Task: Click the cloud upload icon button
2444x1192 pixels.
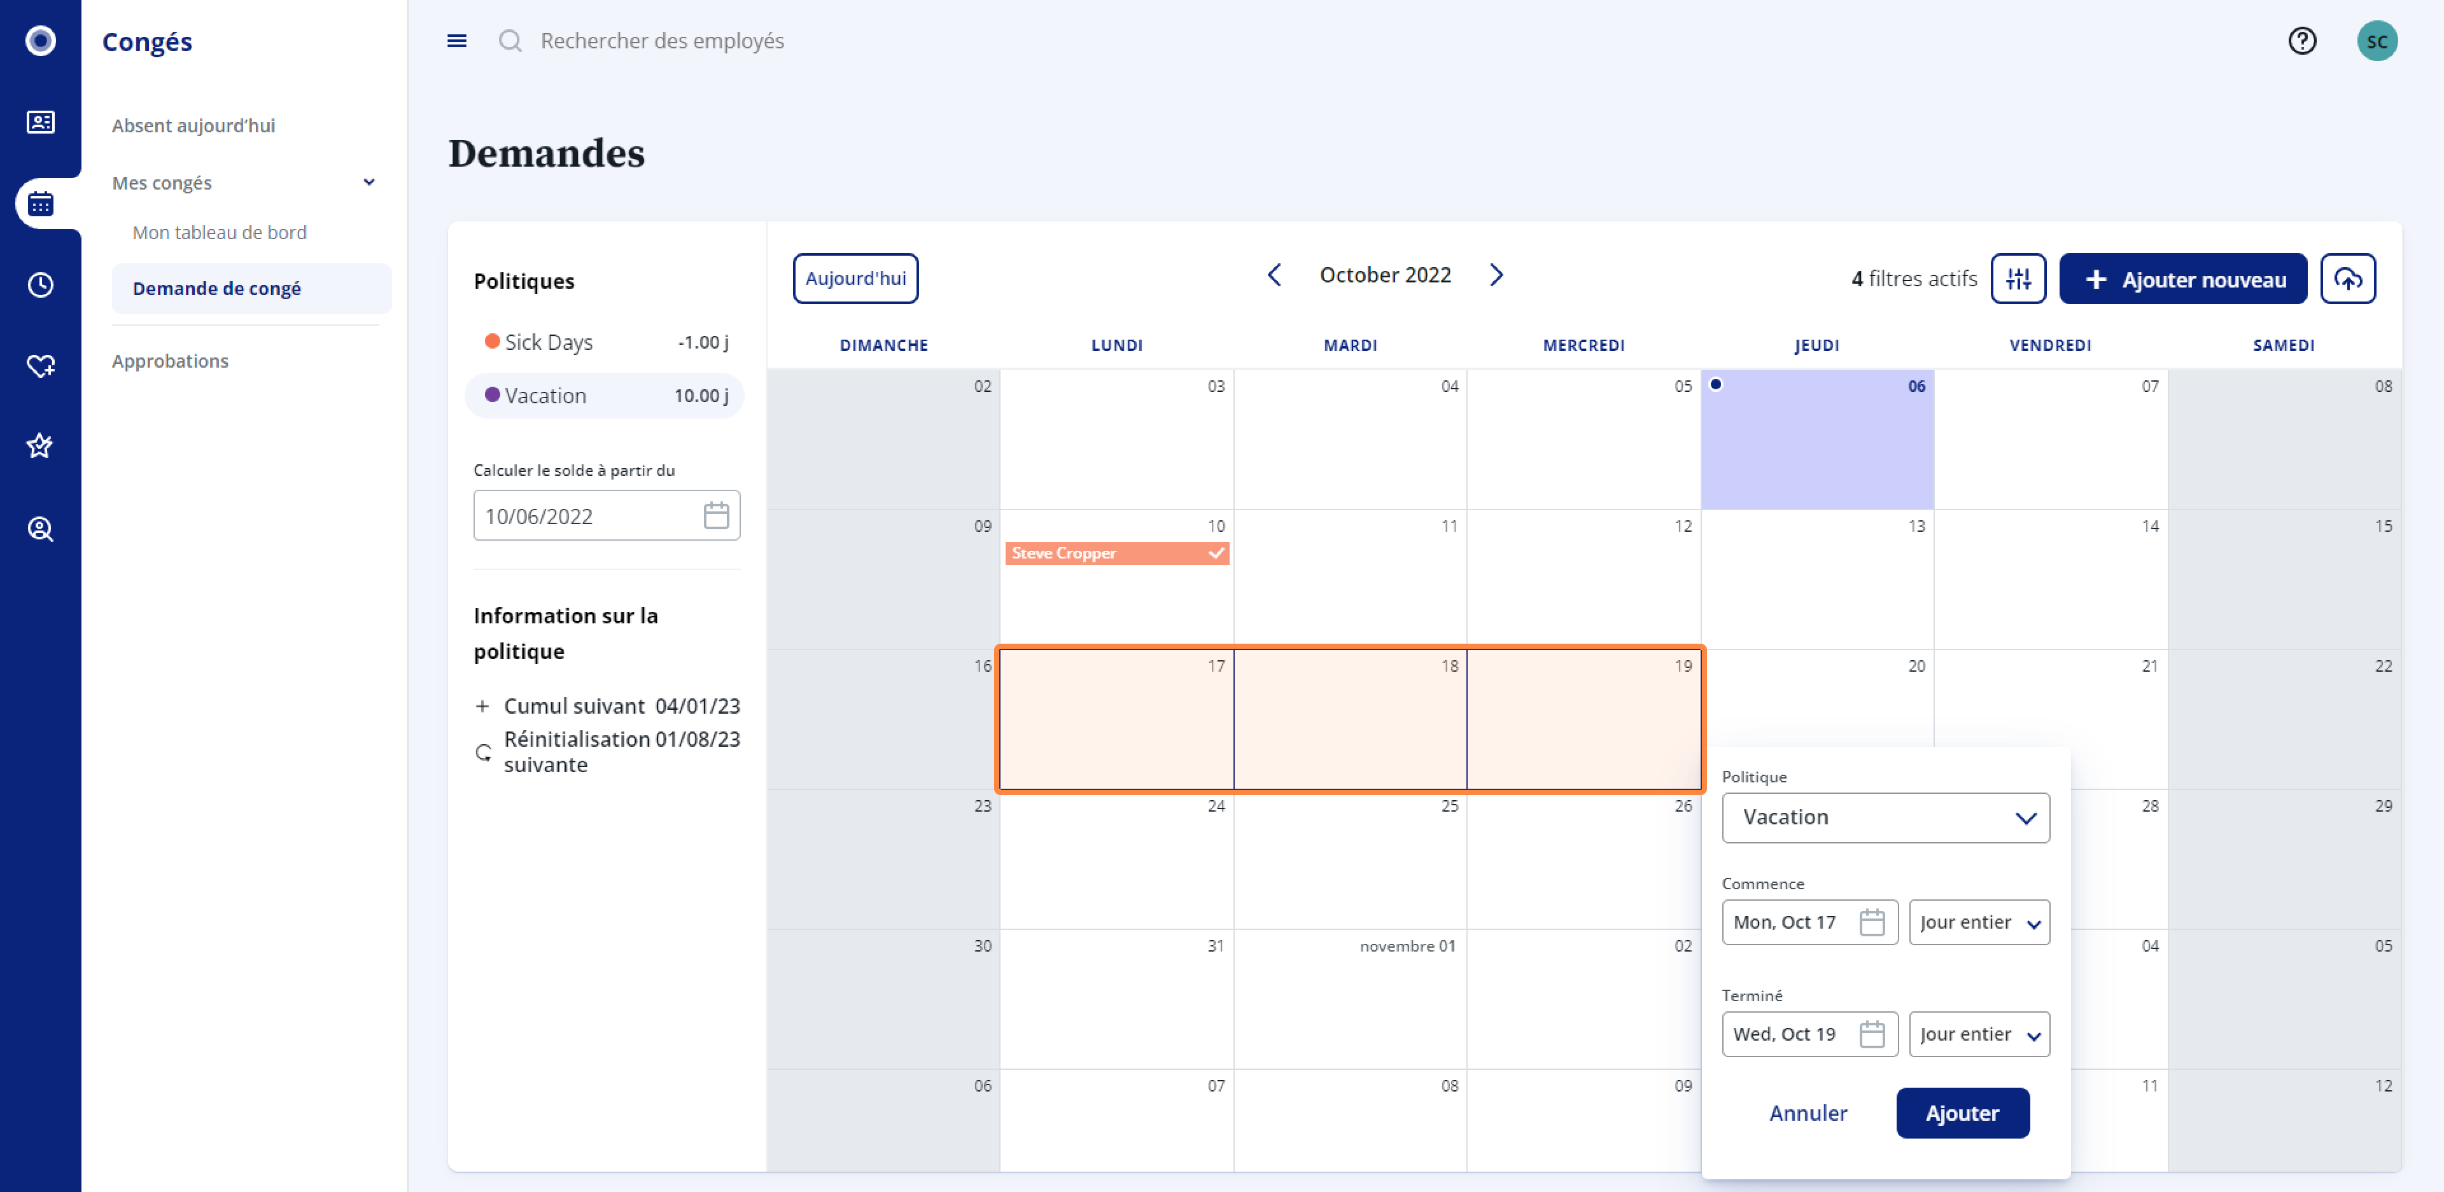Action: [2347, 279]
